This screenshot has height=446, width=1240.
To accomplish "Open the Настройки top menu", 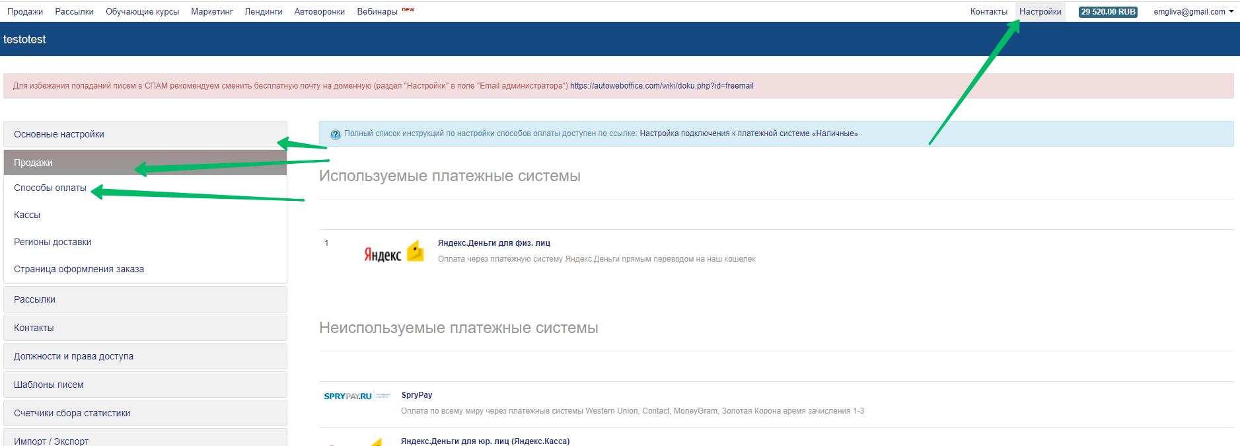I will pos(1040,12).
